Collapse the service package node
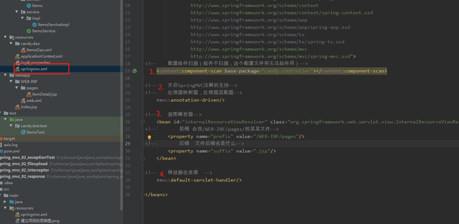Screen dimensions: 459x224 [x=17, y=12]
